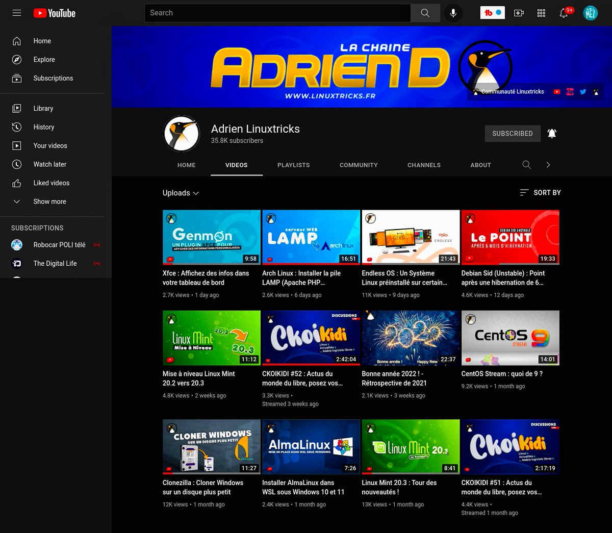Viewport: 612px width, 533px height.
Task: Open title 'Endless OS : Un Système'
Action: tap(404, 278)
